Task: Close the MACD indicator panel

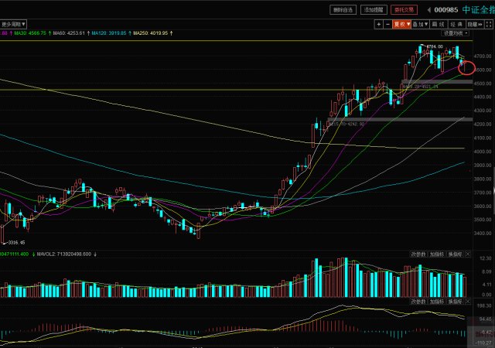Action: 466,300
